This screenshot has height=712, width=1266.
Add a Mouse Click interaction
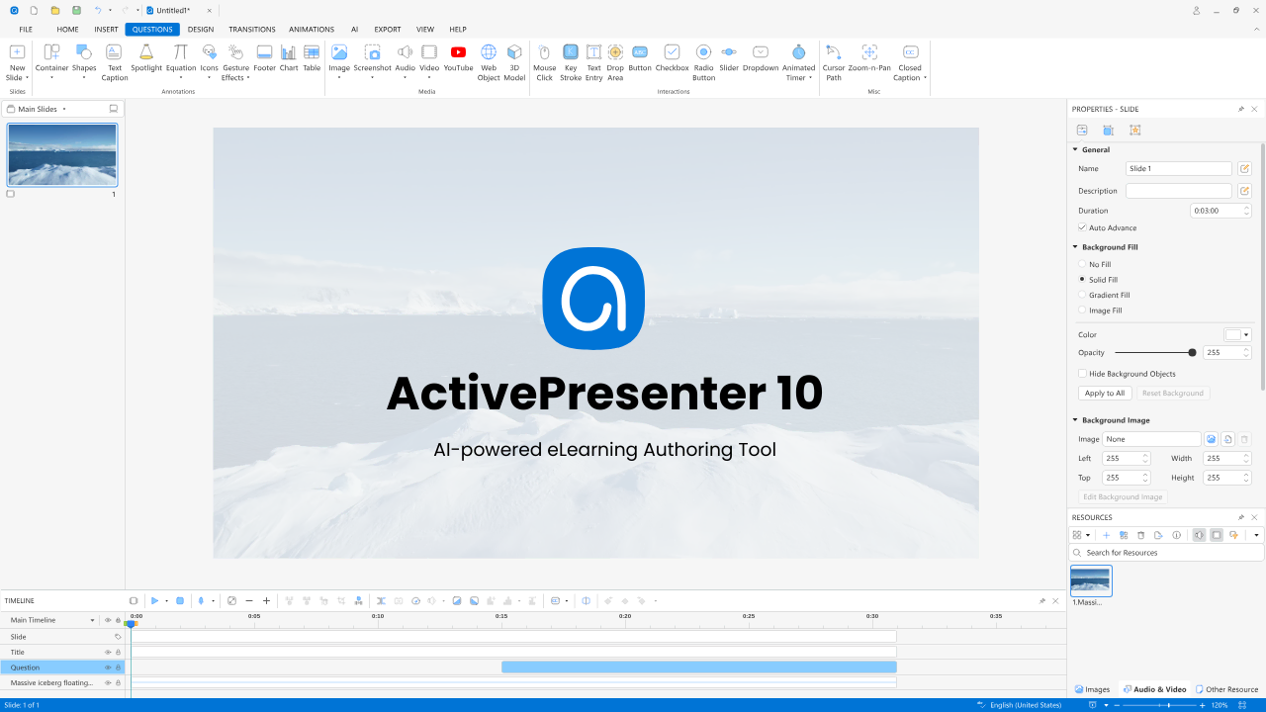(x=544, y=61)
